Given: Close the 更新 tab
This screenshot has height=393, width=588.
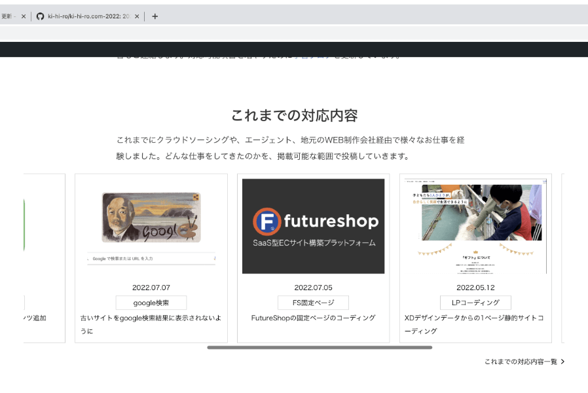Looking at the screenshot, I should tap(24, 16).
